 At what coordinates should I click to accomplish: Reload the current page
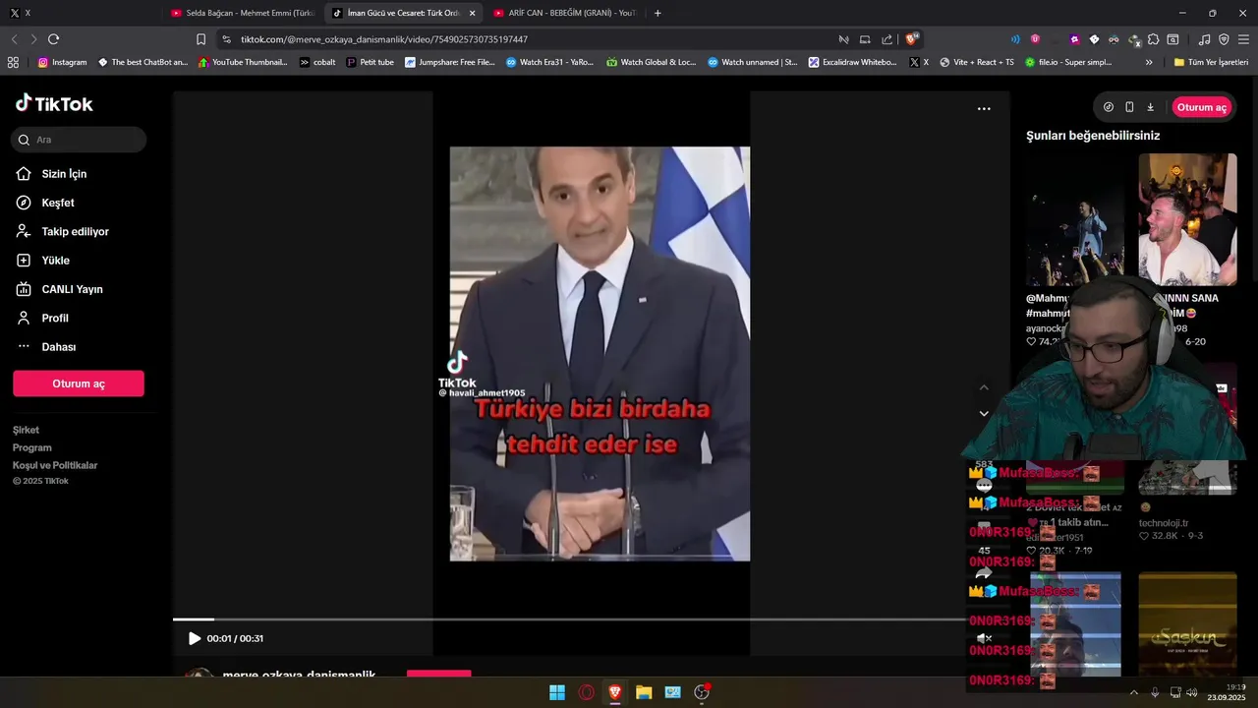pos(53,39)
